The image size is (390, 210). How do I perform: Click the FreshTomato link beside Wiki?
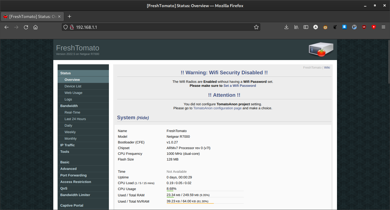pyautogui.click(x=312, y=67)
